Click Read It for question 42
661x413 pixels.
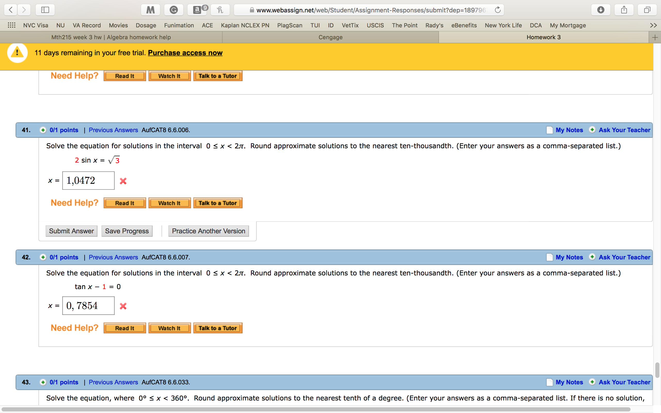click(124, 328)
